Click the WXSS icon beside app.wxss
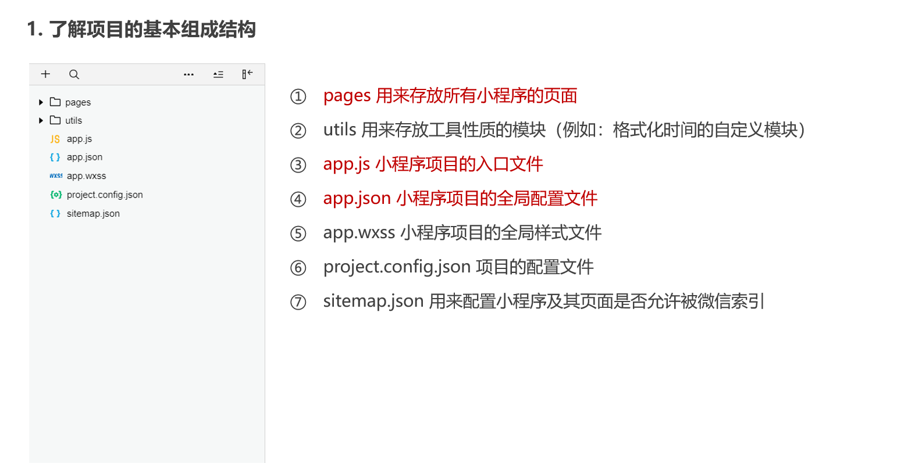 [56, 175]
